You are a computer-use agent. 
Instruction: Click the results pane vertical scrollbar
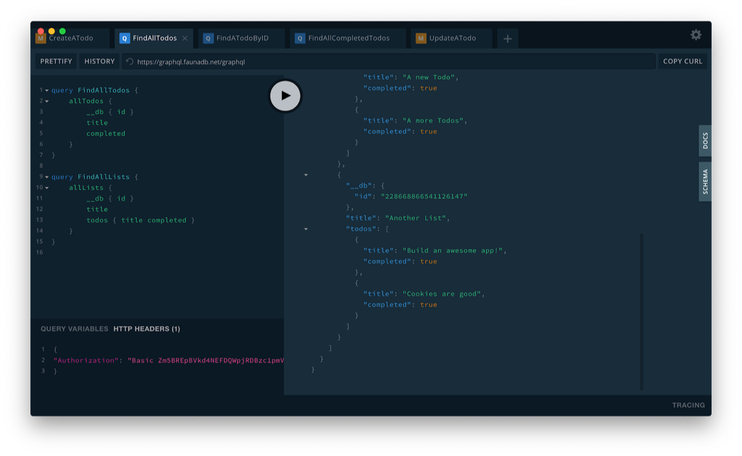click(x=642, y=311)
